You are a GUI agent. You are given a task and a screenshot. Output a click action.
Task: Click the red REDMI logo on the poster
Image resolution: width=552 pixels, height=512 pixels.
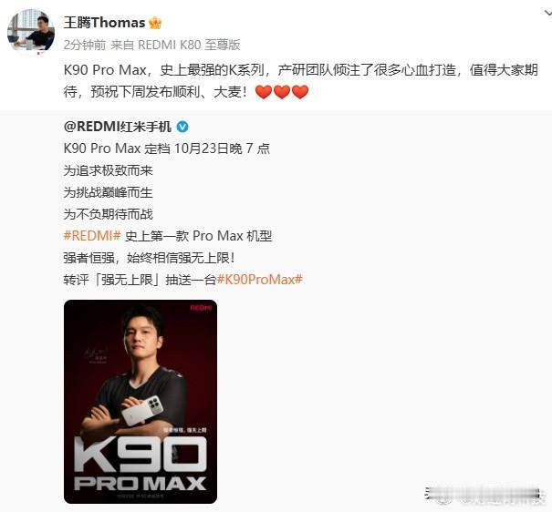point(201,308)
